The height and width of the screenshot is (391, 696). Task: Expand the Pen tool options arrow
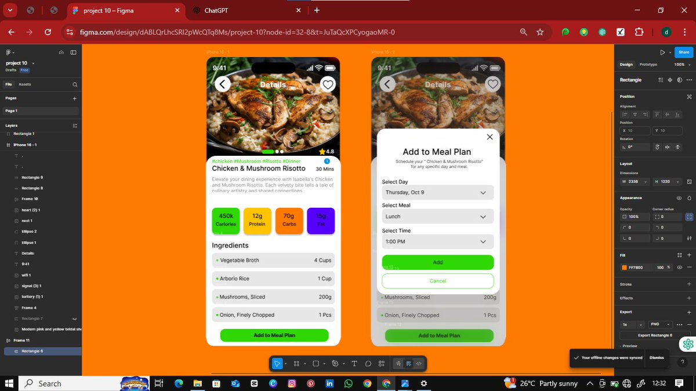[343, 364]
